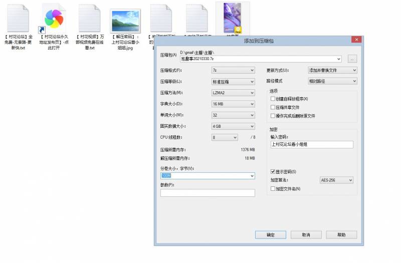Select the first text file icon on desktop
Viewport: 401px width, 263px height.
pyautogui.click(x=18, y=19)
